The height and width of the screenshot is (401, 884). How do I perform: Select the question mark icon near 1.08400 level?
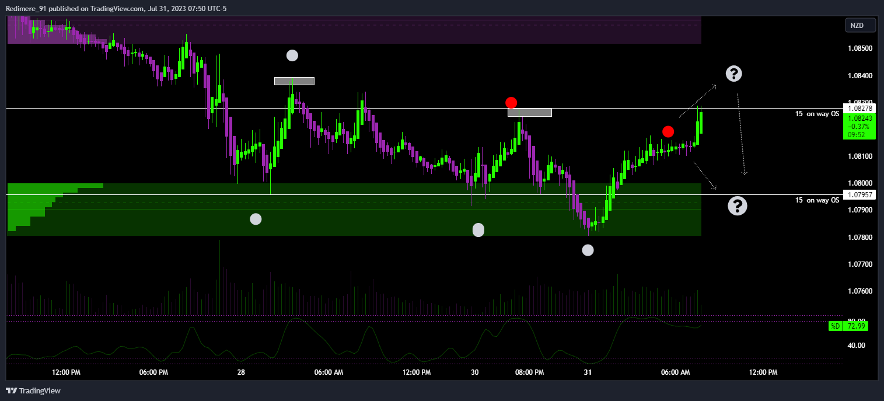coord(734,74)
